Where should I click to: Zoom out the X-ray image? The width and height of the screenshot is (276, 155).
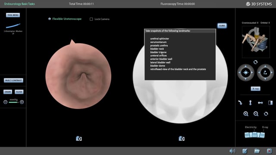[256, 114]
